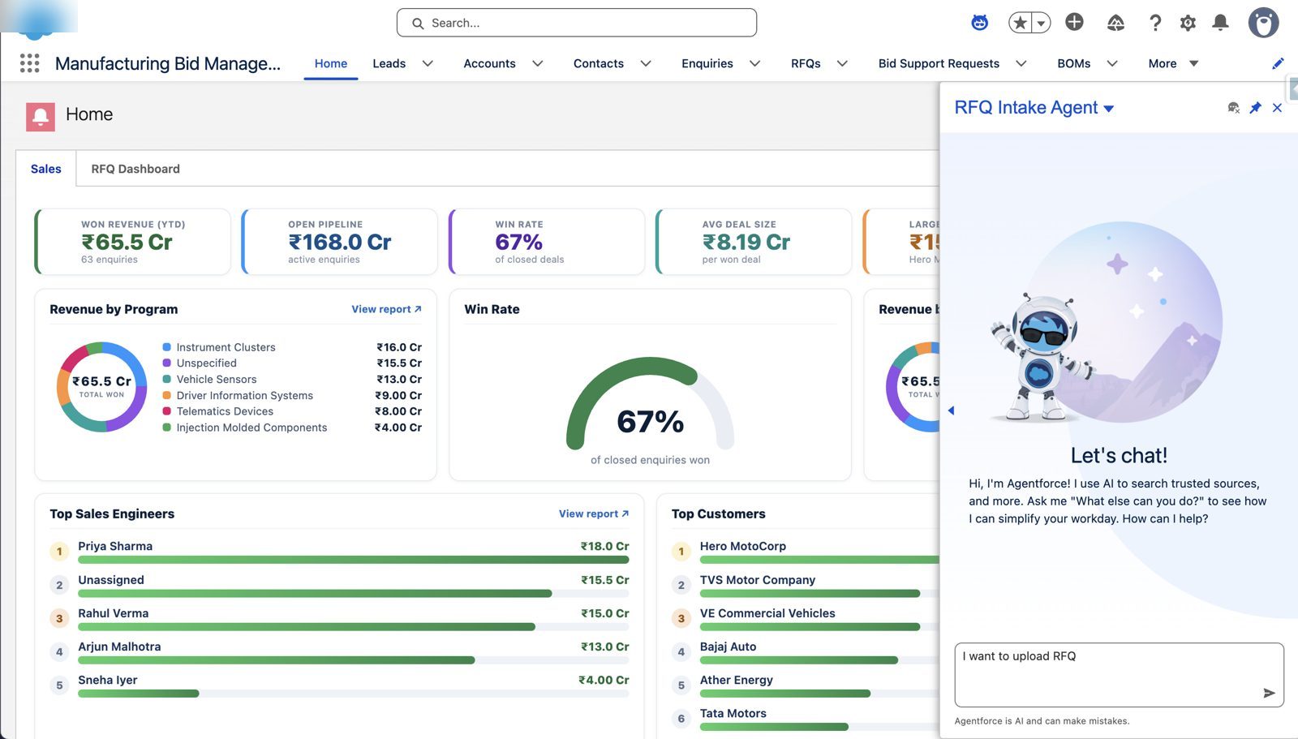
Task: Open the Help question mark icon
Action: point(1155,23)
